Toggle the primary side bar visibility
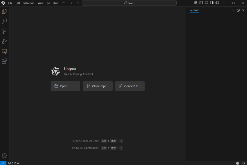The width and height of the screenshot is (247, 165). 201,3
